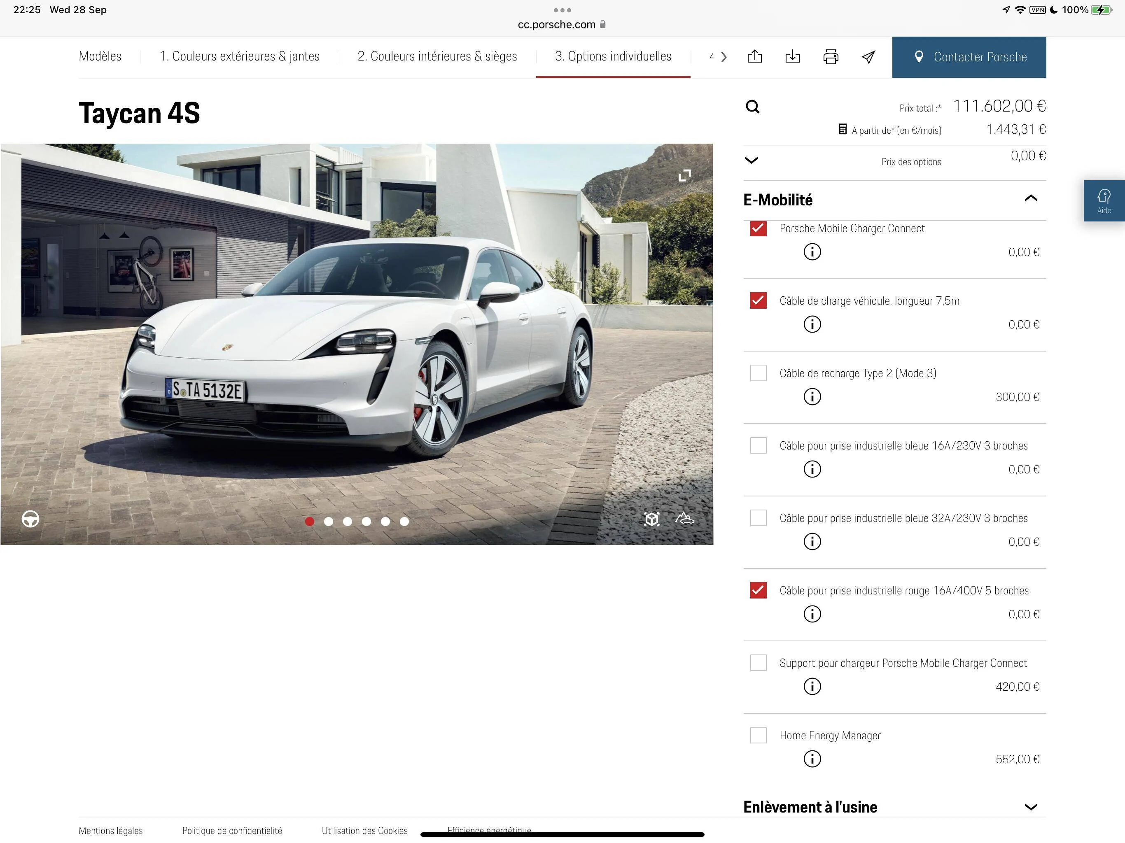Expand the Prix des options details
Screen dimensions: 1125x843
(x=751, y=160)
